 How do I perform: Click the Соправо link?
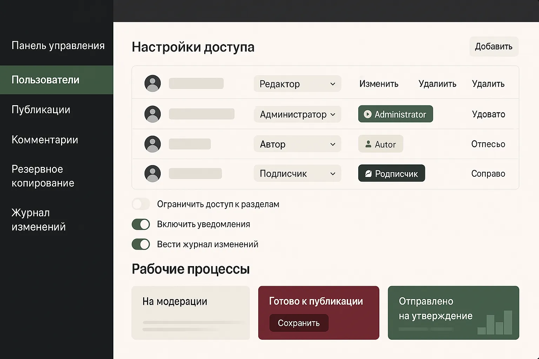click(x=488, y=174)
